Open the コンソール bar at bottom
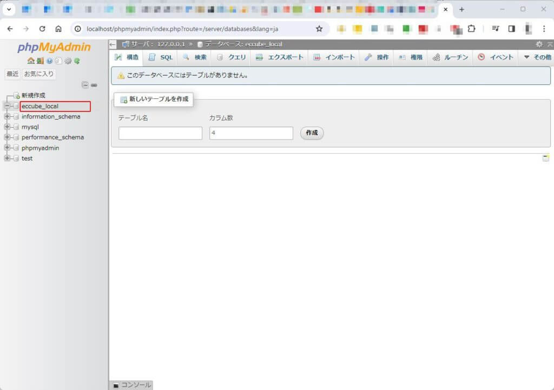The width and height of the screenshot is (554, 390). [x=131, y=385]
